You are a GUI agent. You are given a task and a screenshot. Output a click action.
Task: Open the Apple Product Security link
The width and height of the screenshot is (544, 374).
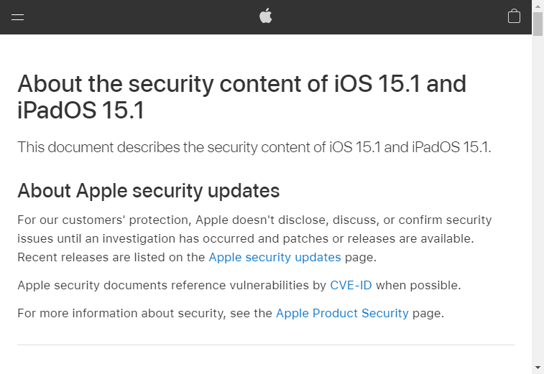pos(342,313)
